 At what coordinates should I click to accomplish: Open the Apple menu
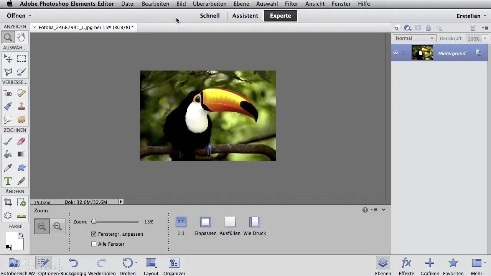9,4
